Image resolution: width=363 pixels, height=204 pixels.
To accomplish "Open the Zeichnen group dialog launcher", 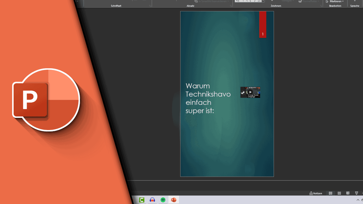I will (321, 6).
